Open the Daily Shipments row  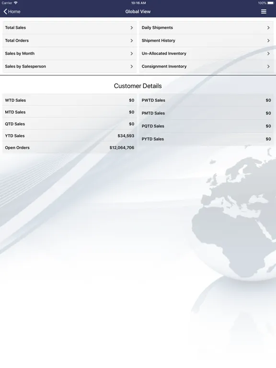pyautogui.click(x=207, y=28)
